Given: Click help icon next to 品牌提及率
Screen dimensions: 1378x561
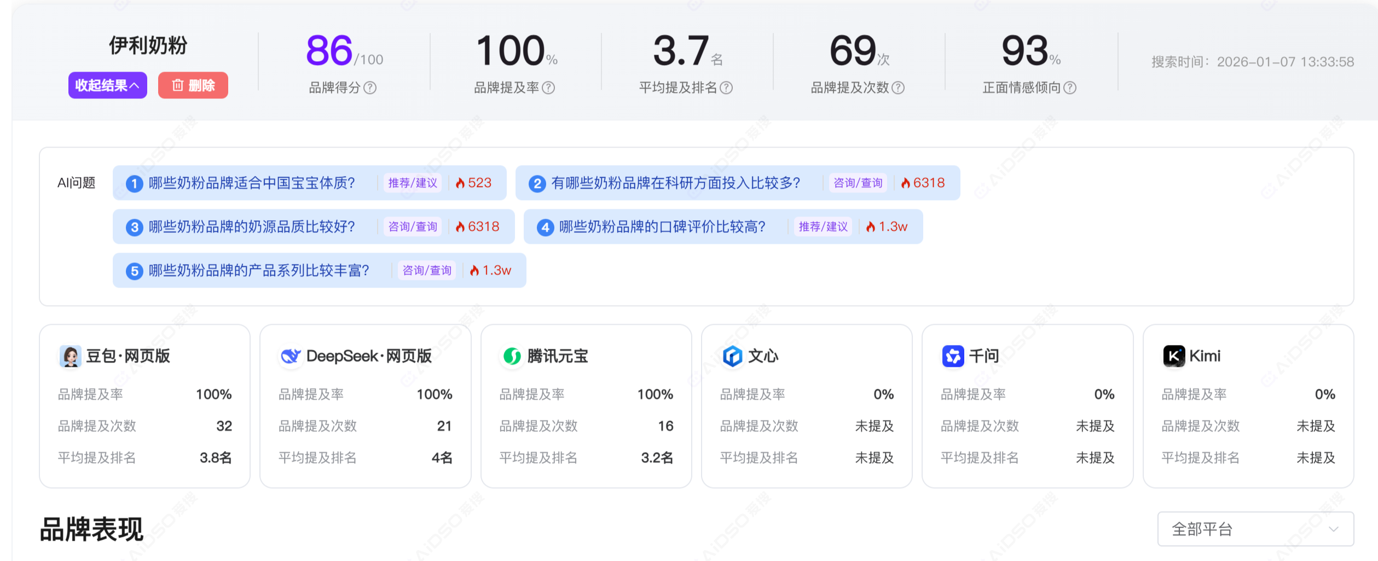Looking at the screenshot, I should click(x=548, y=88).
